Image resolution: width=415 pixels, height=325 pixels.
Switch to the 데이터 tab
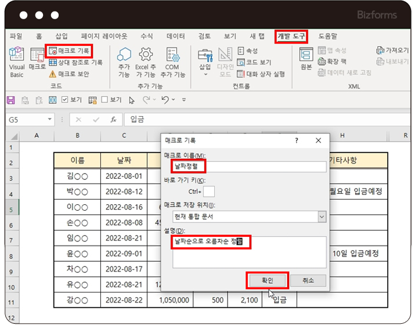(x=176, y=36)
